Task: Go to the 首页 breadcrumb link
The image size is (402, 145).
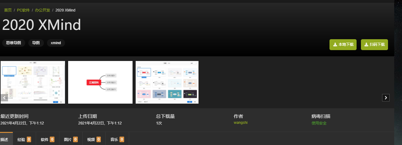Action: tap(8, 10)
